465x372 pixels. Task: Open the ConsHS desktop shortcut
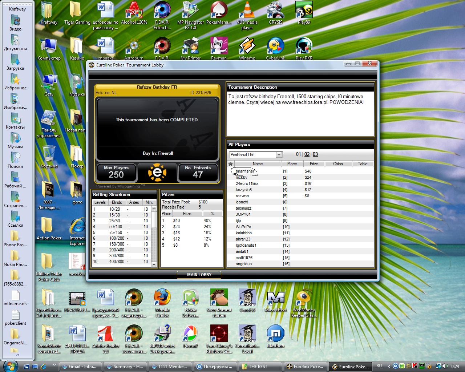(247, 301)
